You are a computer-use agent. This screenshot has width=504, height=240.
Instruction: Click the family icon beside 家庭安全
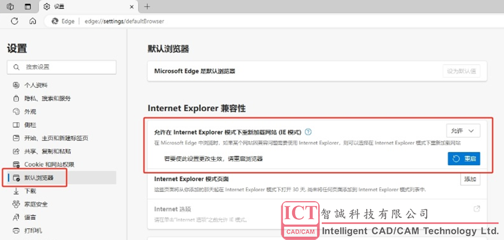click(16, 204)
